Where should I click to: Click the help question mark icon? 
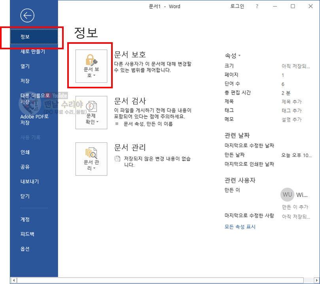click(x=257, y=6)
